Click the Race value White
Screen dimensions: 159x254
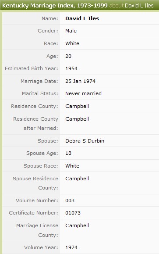pos(72,43)
